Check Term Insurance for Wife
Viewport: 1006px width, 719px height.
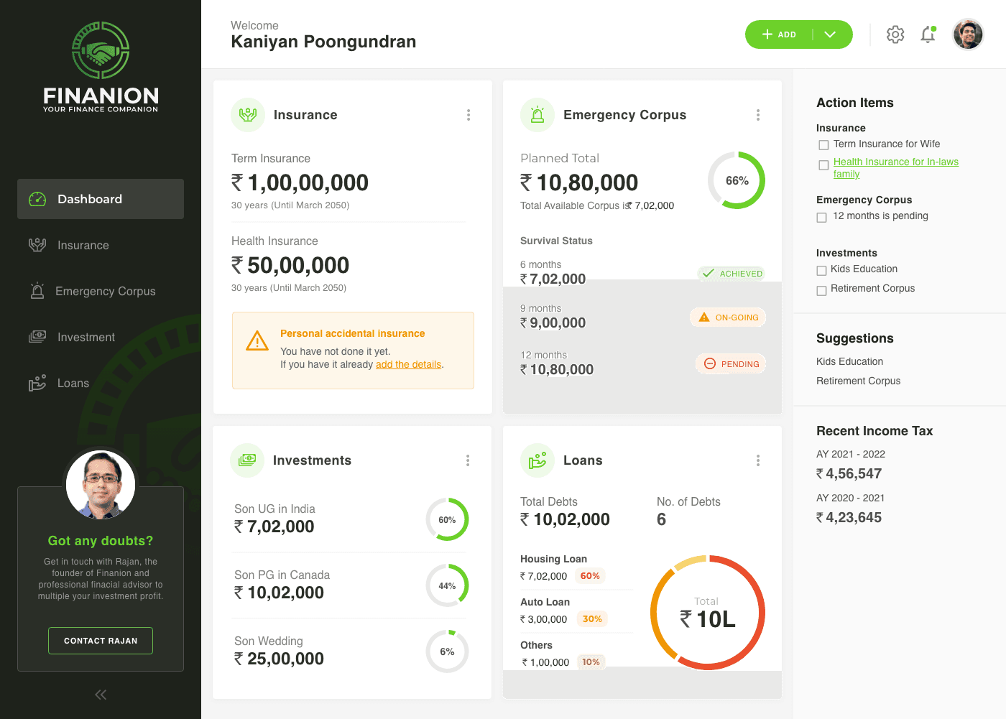[x=823, y=145]
